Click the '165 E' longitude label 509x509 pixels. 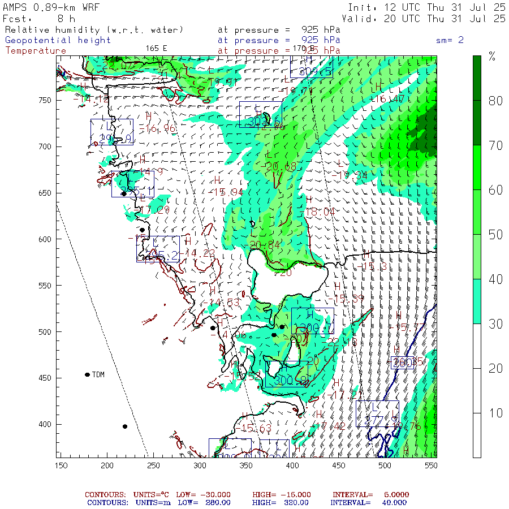click(157, 49)
